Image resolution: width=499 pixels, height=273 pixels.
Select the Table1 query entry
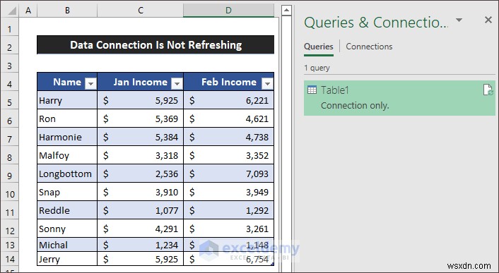coord(399,98)
